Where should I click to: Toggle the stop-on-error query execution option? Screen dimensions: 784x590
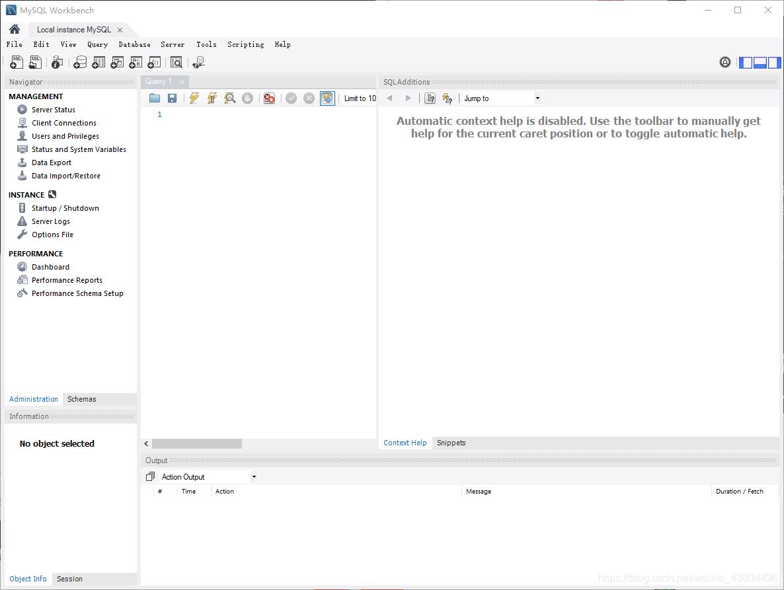(270, 98)
